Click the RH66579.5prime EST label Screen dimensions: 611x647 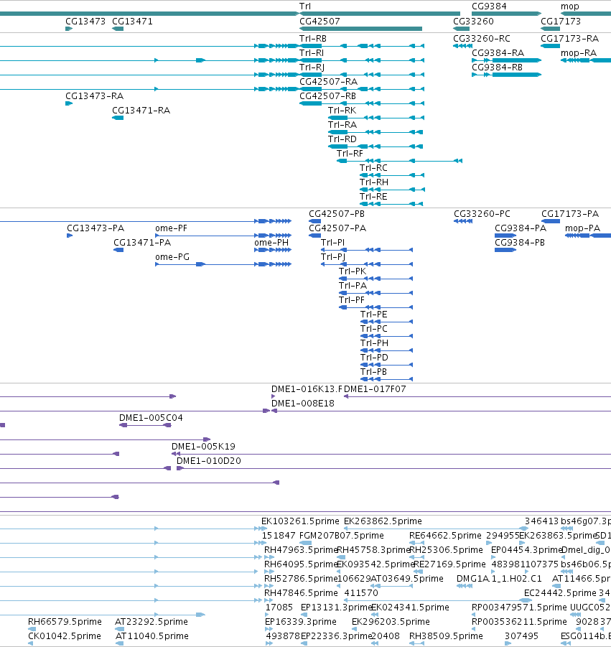pyautogui.click(x=65, y=622)
